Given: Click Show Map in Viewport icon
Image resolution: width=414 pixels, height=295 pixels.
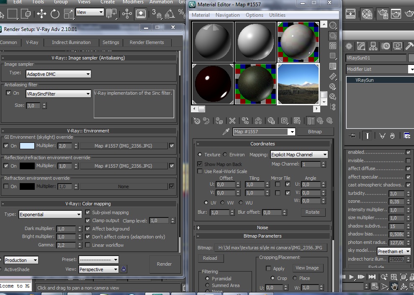Looking at the screenshot, I should tap(297, 121).
